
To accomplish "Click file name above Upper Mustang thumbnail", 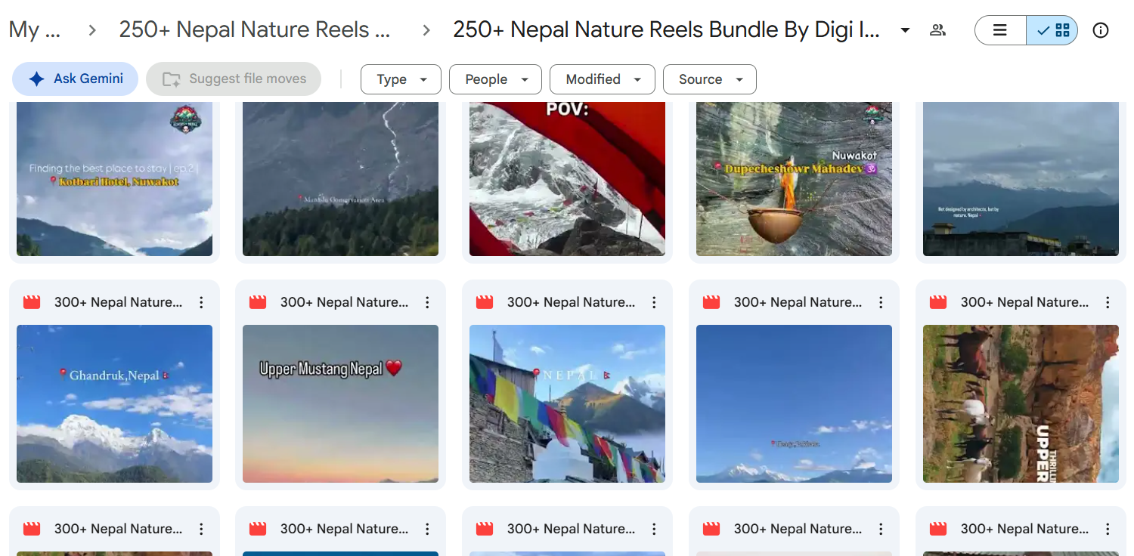I will pyautogui.click(x=344, y=302).
